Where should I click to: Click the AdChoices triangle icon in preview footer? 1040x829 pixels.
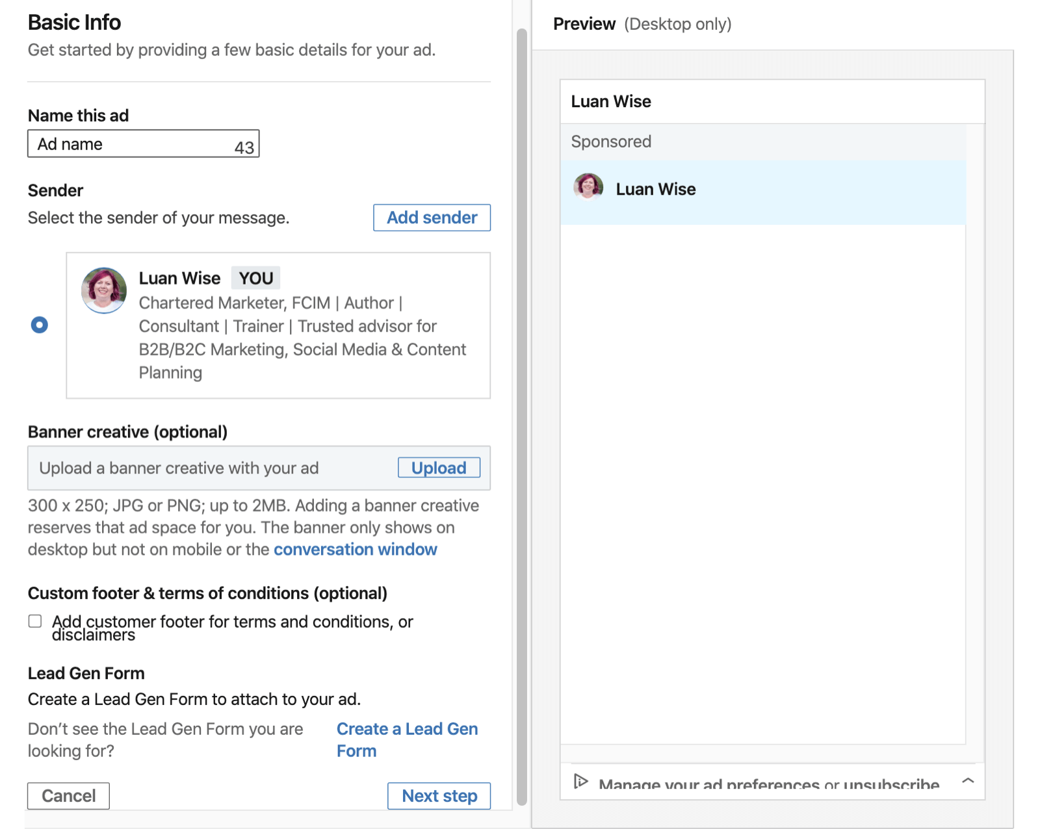coord(580,780)
